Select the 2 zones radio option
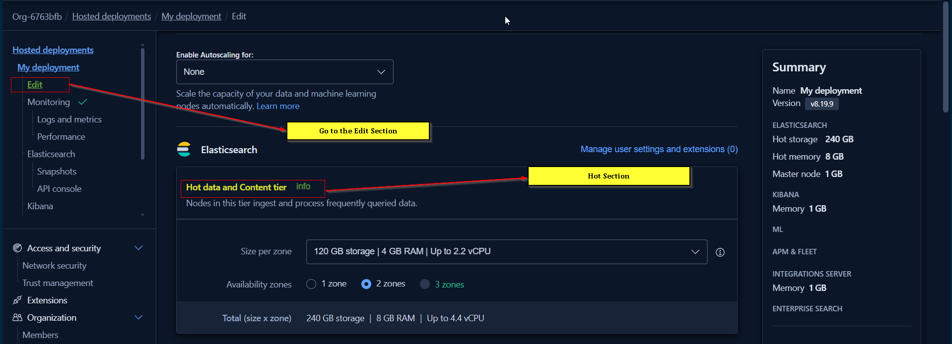The width and height of the screenshot is (952, 344). tap(366, 284)
